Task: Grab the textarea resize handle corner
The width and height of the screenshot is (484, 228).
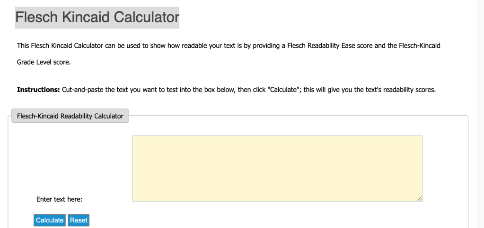Action: 420,199
